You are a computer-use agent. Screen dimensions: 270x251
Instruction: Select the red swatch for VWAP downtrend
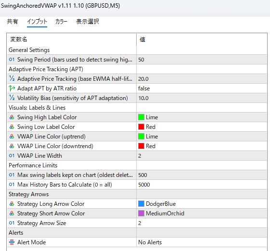coord(141,146)
